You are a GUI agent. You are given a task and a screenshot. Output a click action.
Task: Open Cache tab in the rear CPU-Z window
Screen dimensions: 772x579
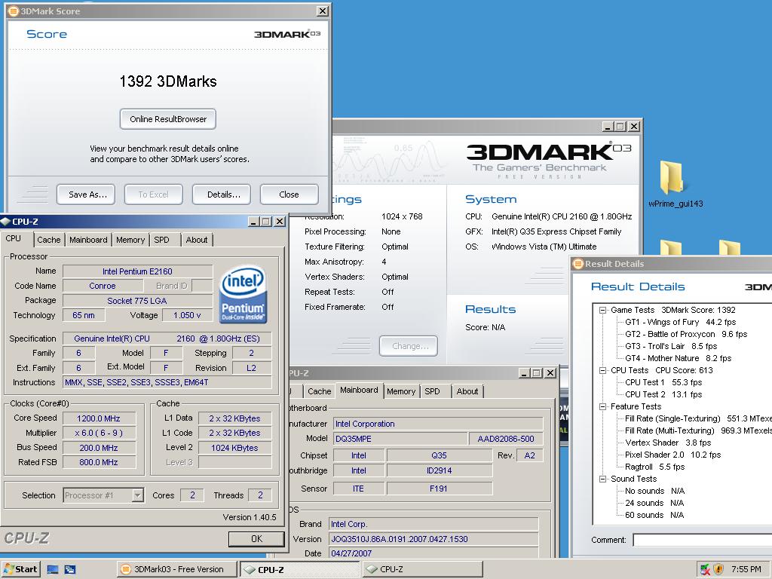pyautogui.click(x=319, y=391)
